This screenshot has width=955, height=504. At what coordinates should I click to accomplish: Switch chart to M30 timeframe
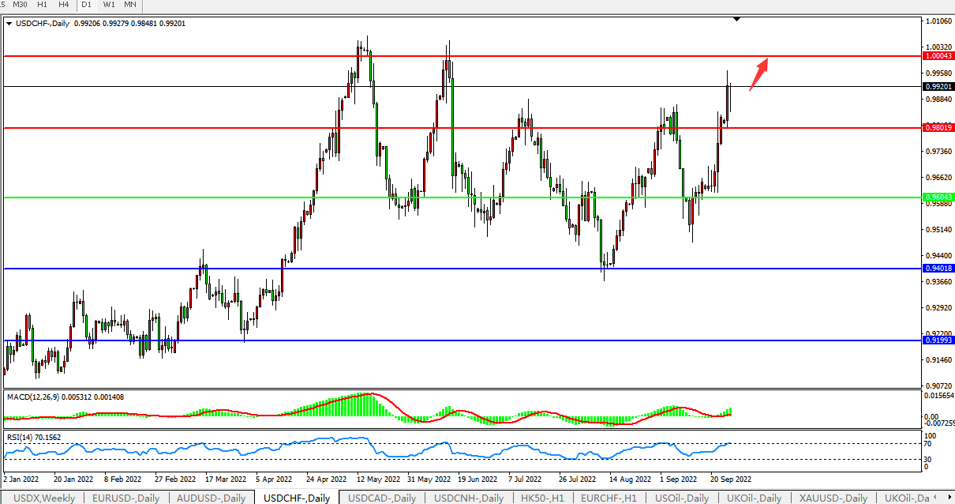pyautogui.click(x=21, y=5)
